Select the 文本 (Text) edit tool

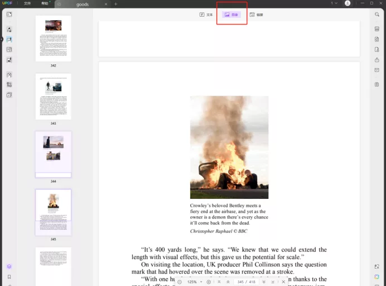tap(206, 15)
